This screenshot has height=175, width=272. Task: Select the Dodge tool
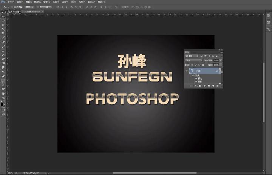point(3,71)
